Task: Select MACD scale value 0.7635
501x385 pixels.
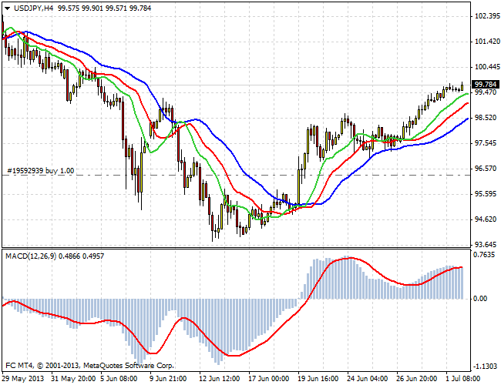Action: pyautogui.click(x=484, y=255)
